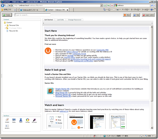
Task: Click the IE Quick Tabs grid icon
Action: [x=15, y=10]
